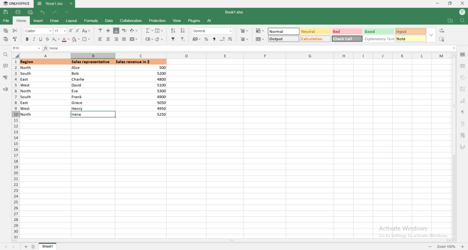This screenshot has height=250, width=468.
Task: Decrease decimal places
Action: pos(223,39)
